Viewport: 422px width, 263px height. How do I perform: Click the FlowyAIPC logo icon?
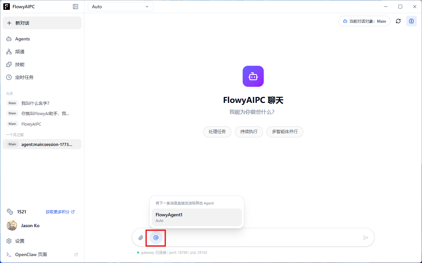(7, 6)
